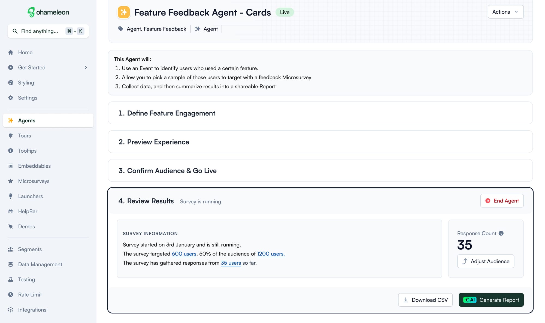Click the Chameleon logo icon
The width and height of the screenshot is (545, 323).
click(x=31, y=12)
